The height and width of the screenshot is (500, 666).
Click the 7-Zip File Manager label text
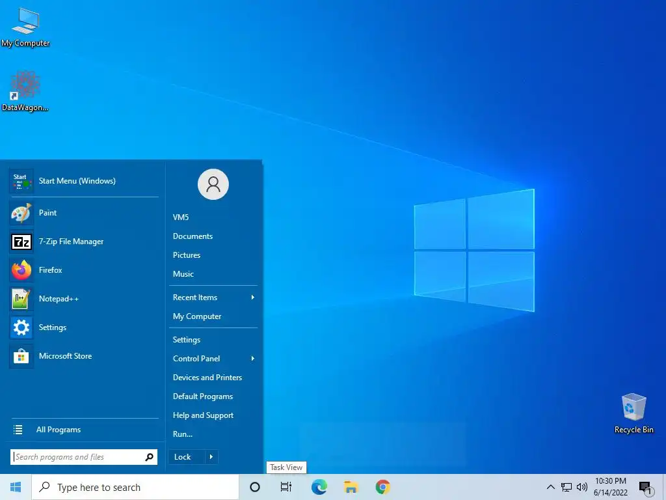coord(72,242)
